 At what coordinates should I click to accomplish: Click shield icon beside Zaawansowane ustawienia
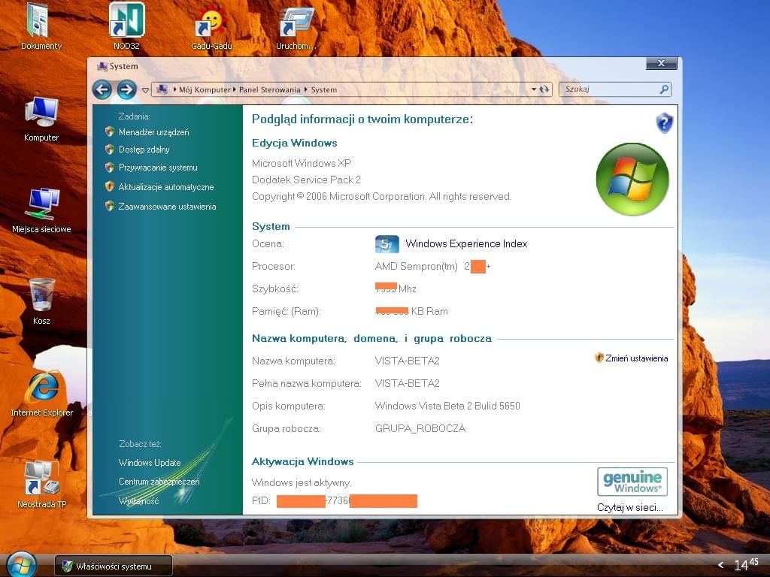click(x=110, y=206)
